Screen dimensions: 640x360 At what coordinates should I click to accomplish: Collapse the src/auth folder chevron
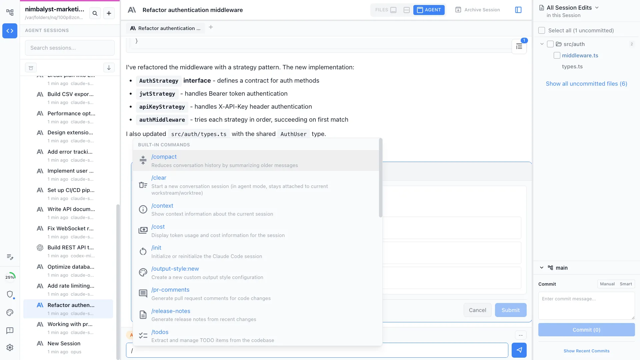pos(542,44)
